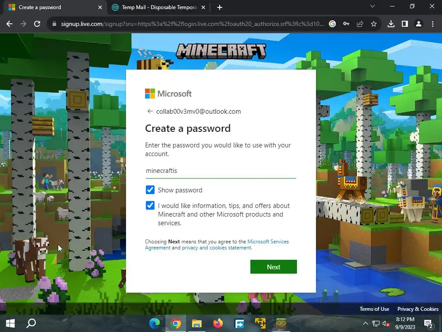Open the green infinity block taskbar app
The image size is (442, 332).
[281, 323]
